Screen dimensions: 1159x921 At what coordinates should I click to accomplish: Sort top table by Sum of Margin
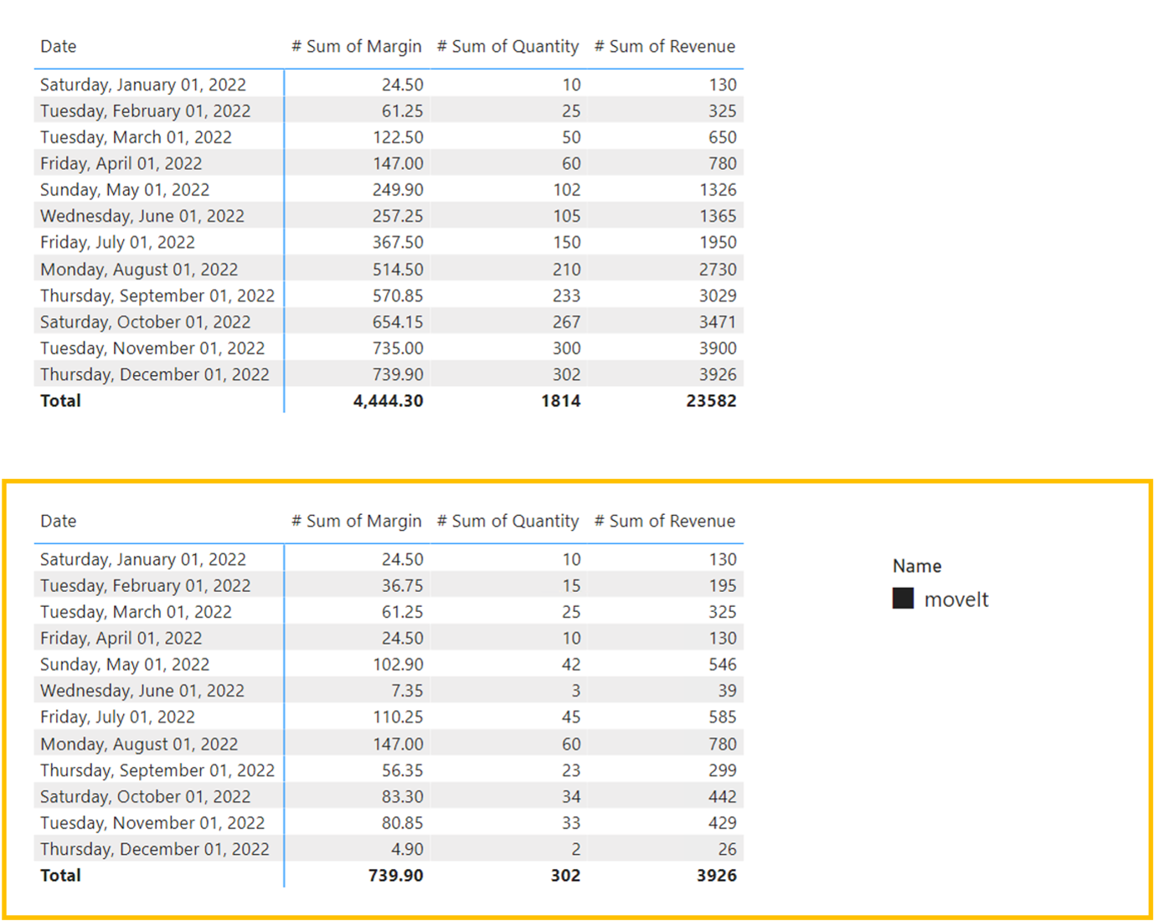pyautogui.click(x=356, y=46)
